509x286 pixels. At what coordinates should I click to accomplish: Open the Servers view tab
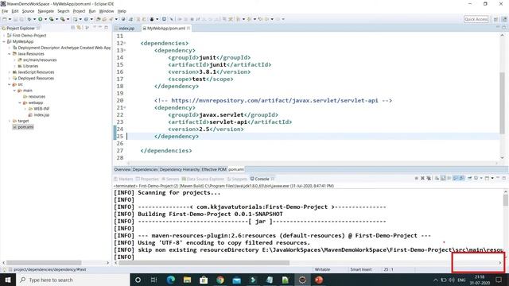[171, 179]
